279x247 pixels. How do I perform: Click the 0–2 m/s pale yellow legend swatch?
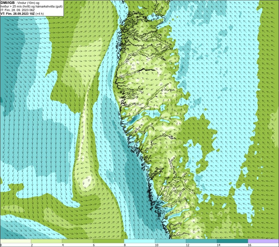(16, 241)
